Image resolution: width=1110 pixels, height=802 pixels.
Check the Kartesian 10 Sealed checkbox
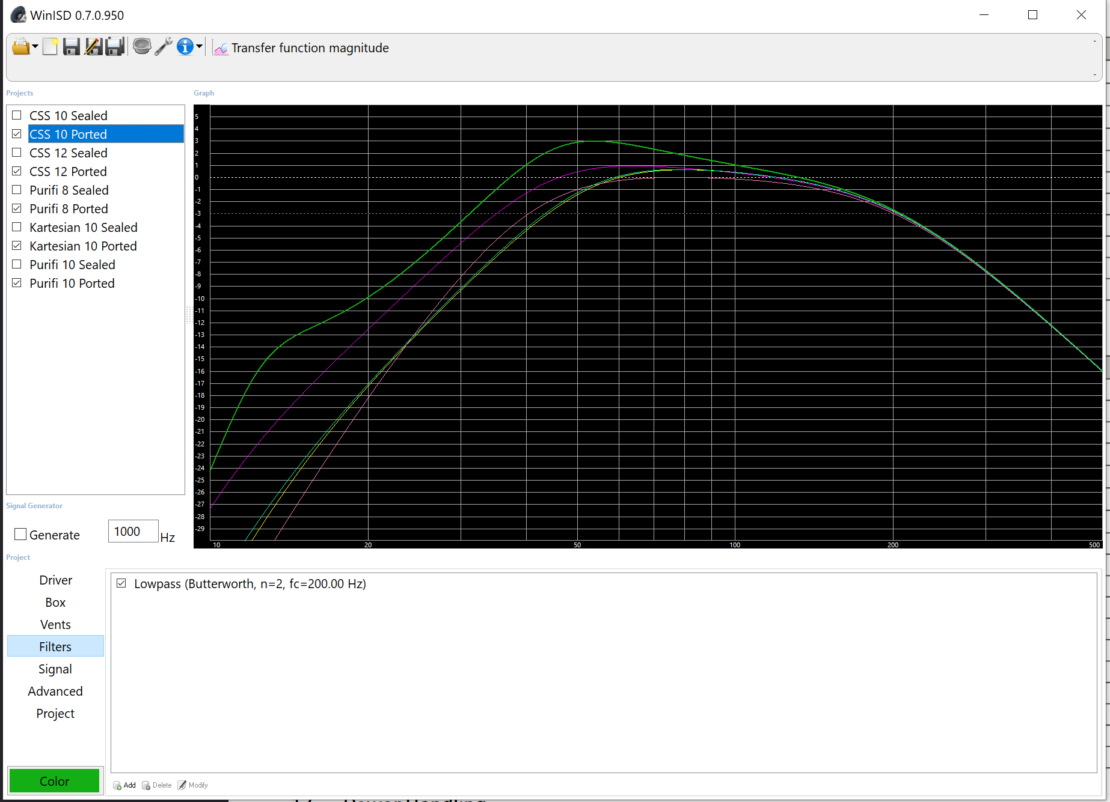click(x=17, y=227)
